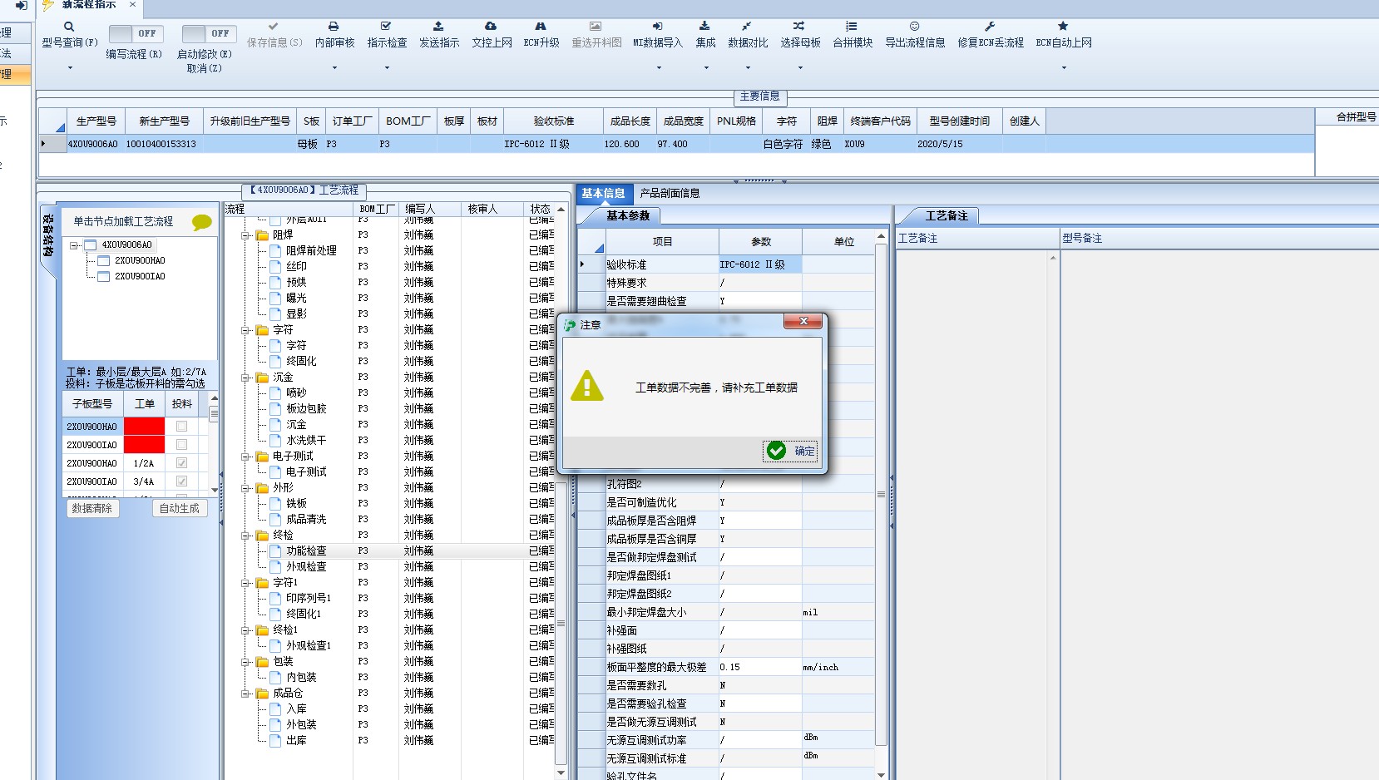Toggle the 编写流程 OFF switch
Image resolution: width=1379 pixels, height=780 pixels.
pyautogui.click(x=136, y=33)
